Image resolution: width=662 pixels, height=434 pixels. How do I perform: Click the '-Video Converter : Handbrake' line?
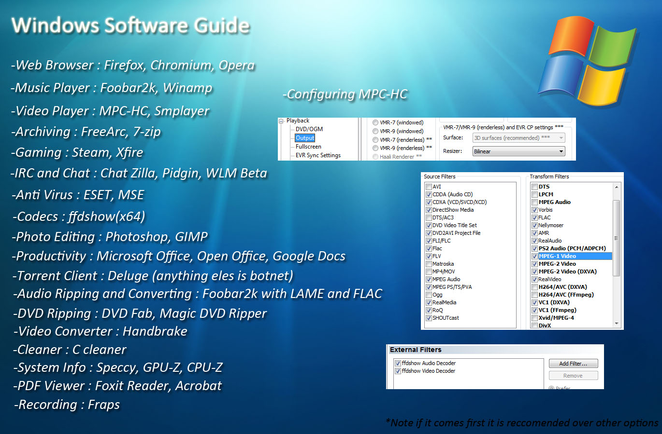tap(100, 332)
